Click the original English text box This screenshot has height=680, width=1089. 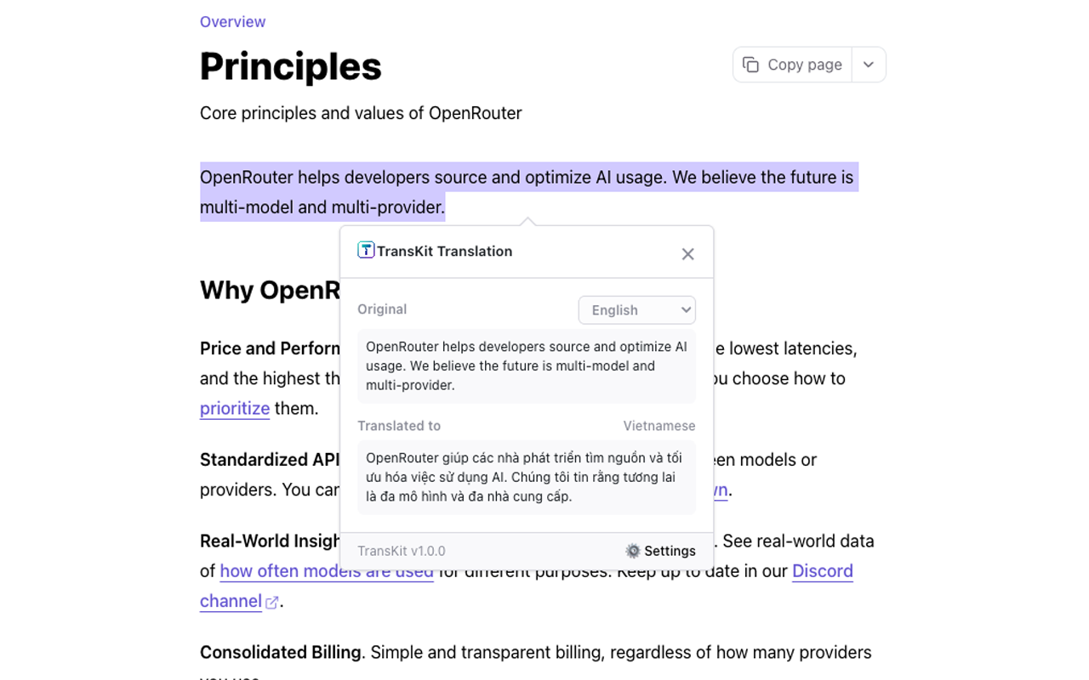526,366
